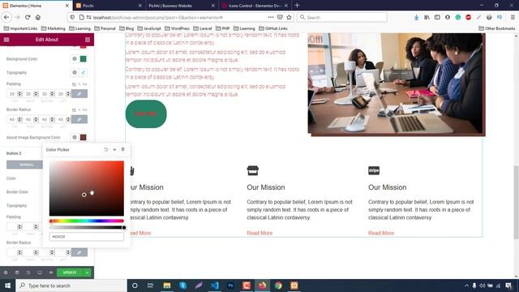
Task: Open the GitHub Links bookmarks folder
Action: click(x=273, y=28)
